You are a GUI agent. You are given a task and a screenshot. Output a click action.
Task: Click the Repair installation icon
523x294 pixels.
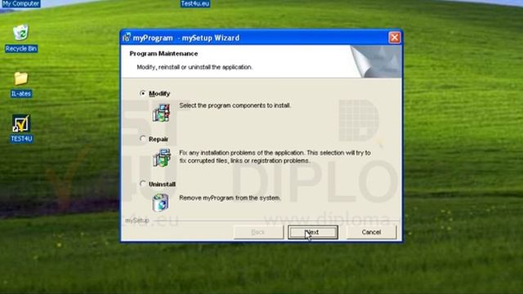coord(162,158)
